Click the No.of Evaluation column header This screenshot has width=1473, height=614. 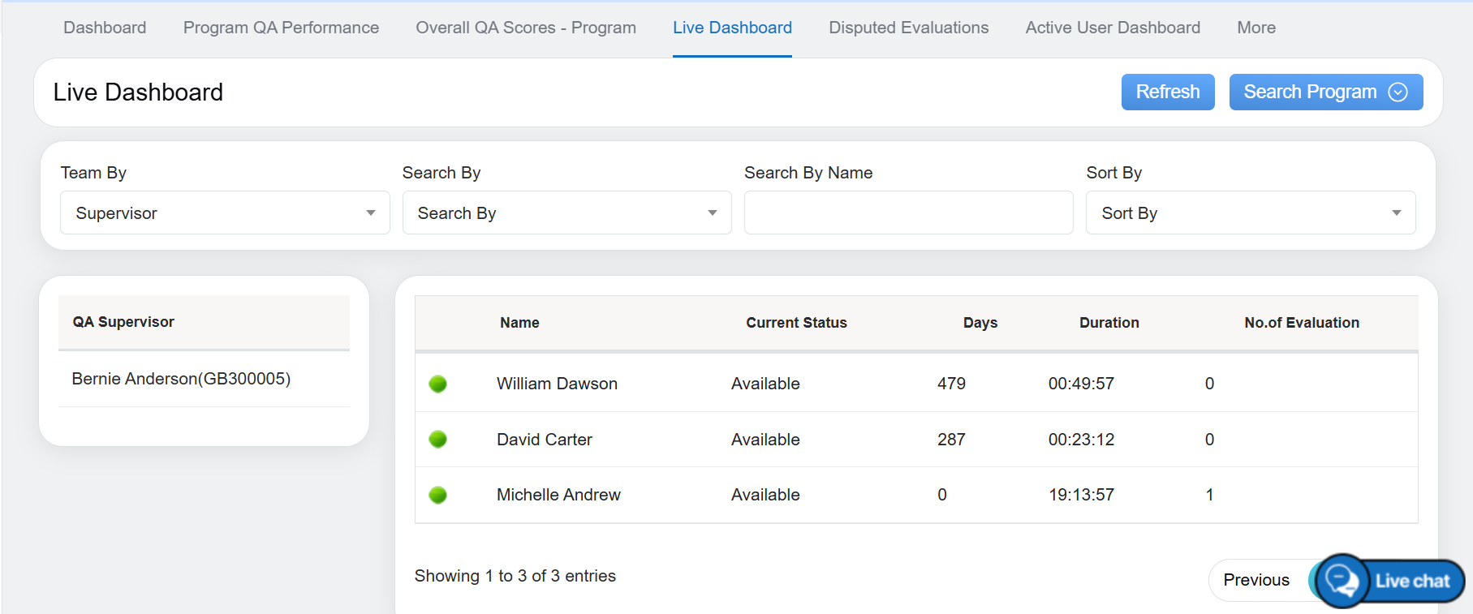click(x=1301, y=323)
